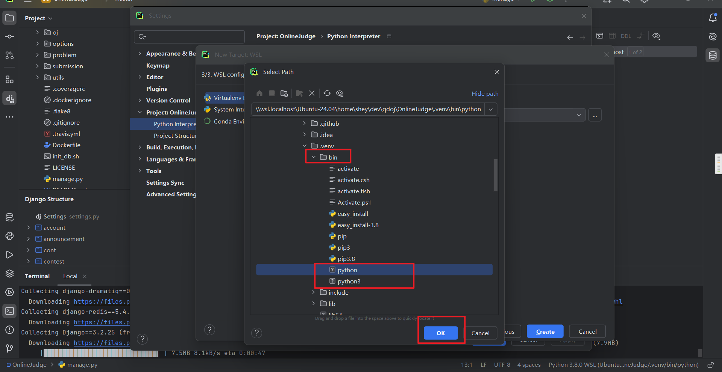This screenshot has height=372, width=722.
Task: Click delete icon in Select Path toolbar
Action: click(x=312, y=93)
